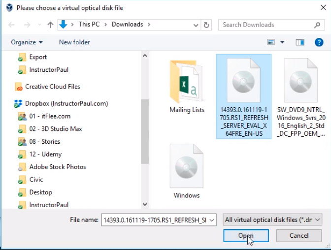Expand the Organize dropdown menu
The image size is (331, 250).
[27, 42]
